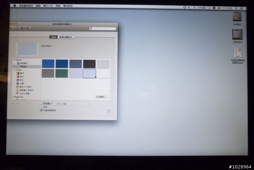Viewport: 254px width, 170px height.
Task: Open Spotlight search magnifier icon
Action: pos(236,8)
